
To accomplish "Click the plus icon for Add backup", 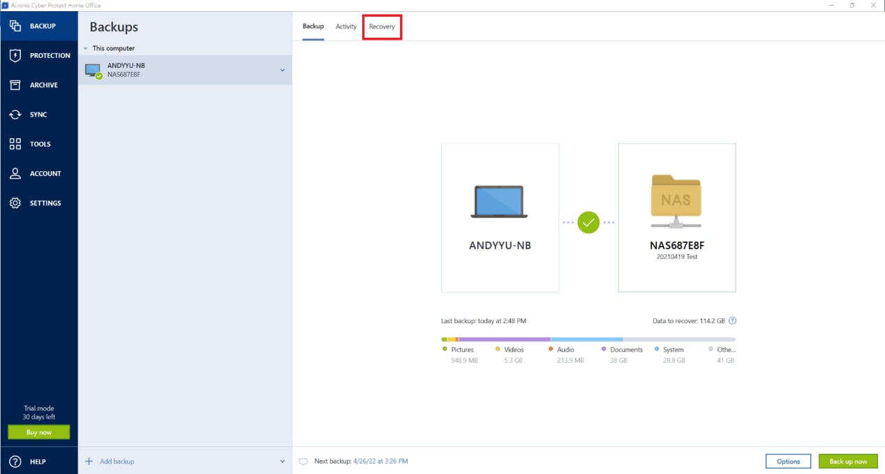I will click(89, 461).
